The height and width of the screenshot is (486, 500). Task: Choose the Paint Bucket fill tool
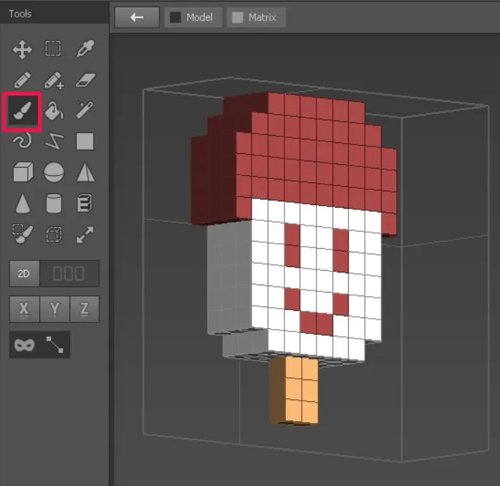click(x=54, y=111)
